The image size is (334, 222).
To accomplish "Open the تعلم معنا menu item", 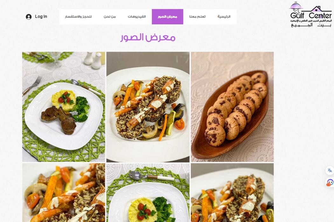I will point(197,16).
